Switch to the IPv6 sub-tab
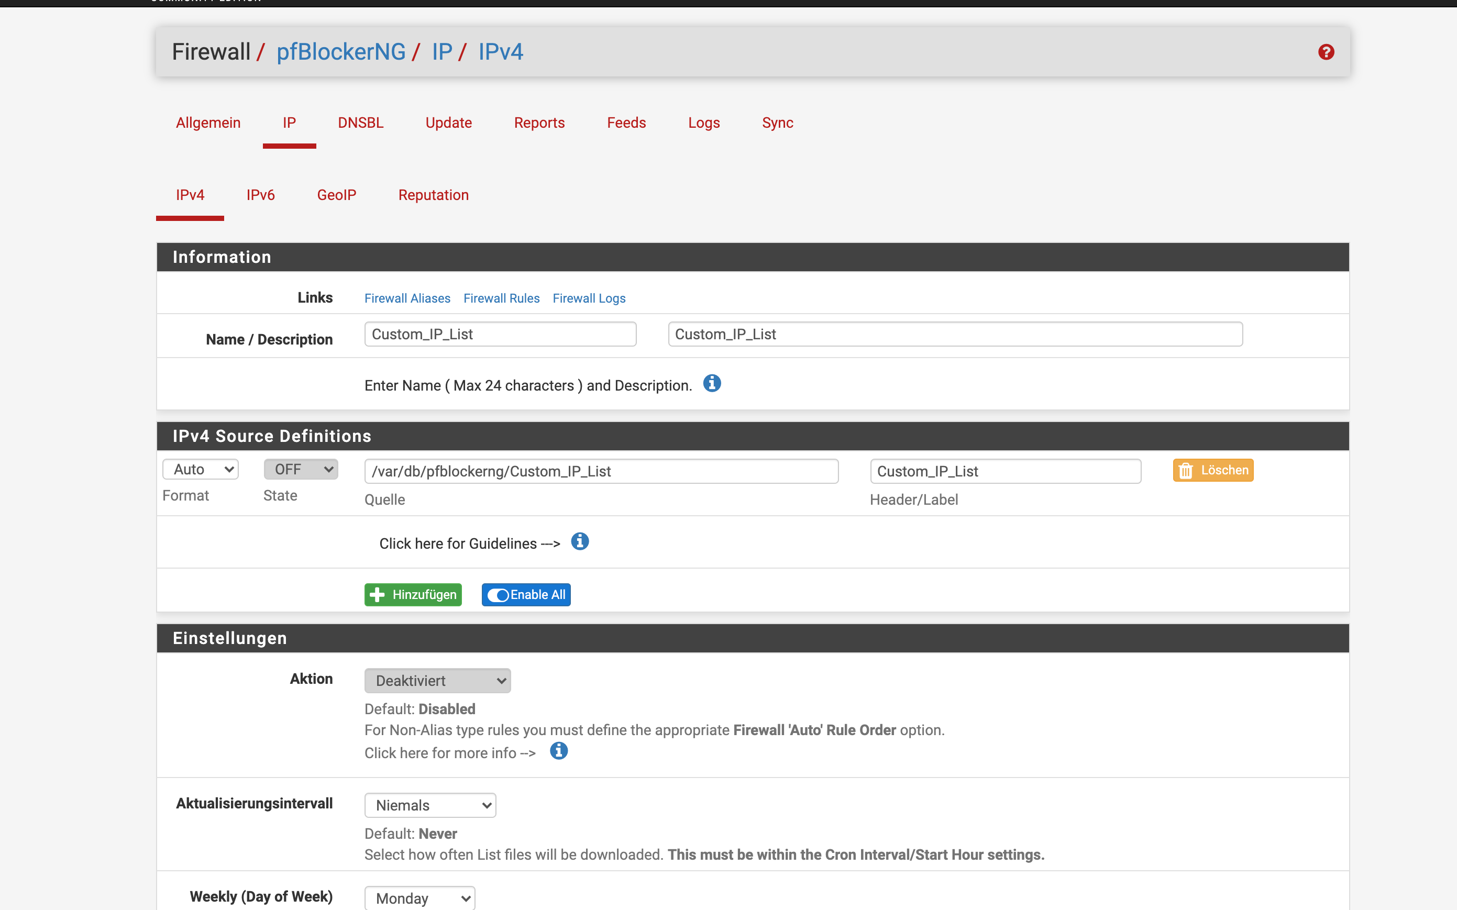This screenshot has height=910, width=1457. (x=261, y=195)
